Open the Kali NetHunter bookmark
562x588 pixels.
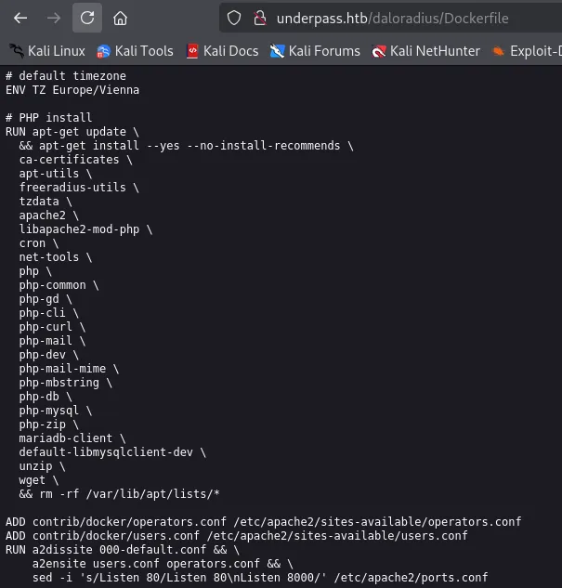[425, 51]
